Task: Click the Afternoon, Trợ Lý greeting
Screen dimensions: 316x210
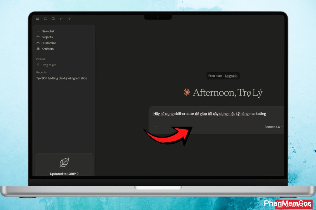Action: 228,93
